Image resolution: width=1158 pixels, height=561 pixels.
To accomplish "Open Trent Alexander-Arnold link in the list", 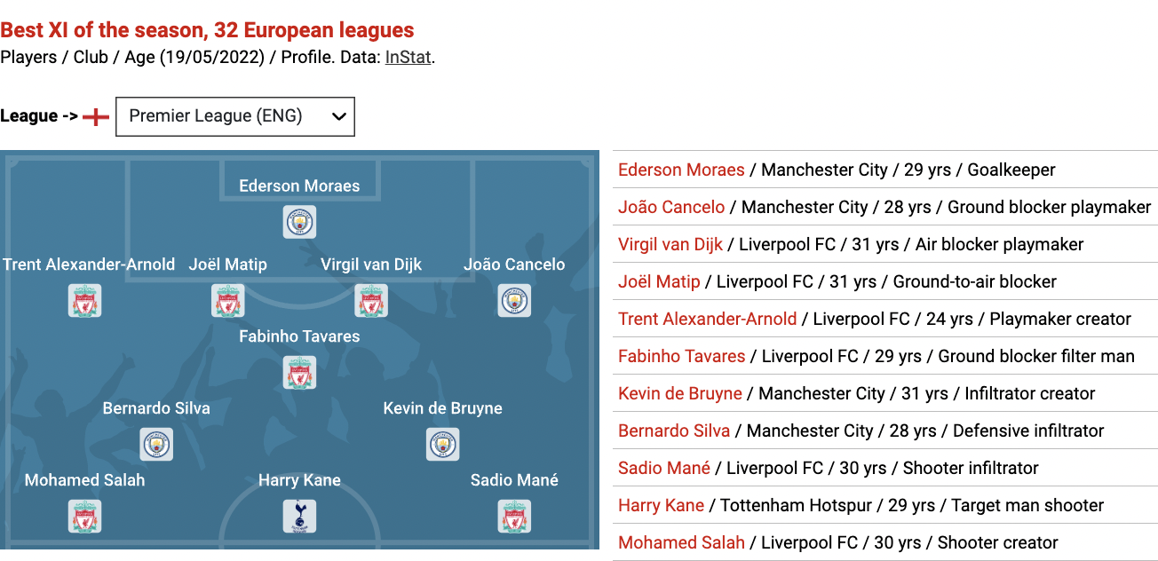I will pyautogui.click(x=708, y=319).
